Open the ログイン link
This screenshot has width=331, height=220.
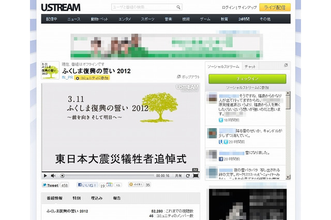click(228, 8)
